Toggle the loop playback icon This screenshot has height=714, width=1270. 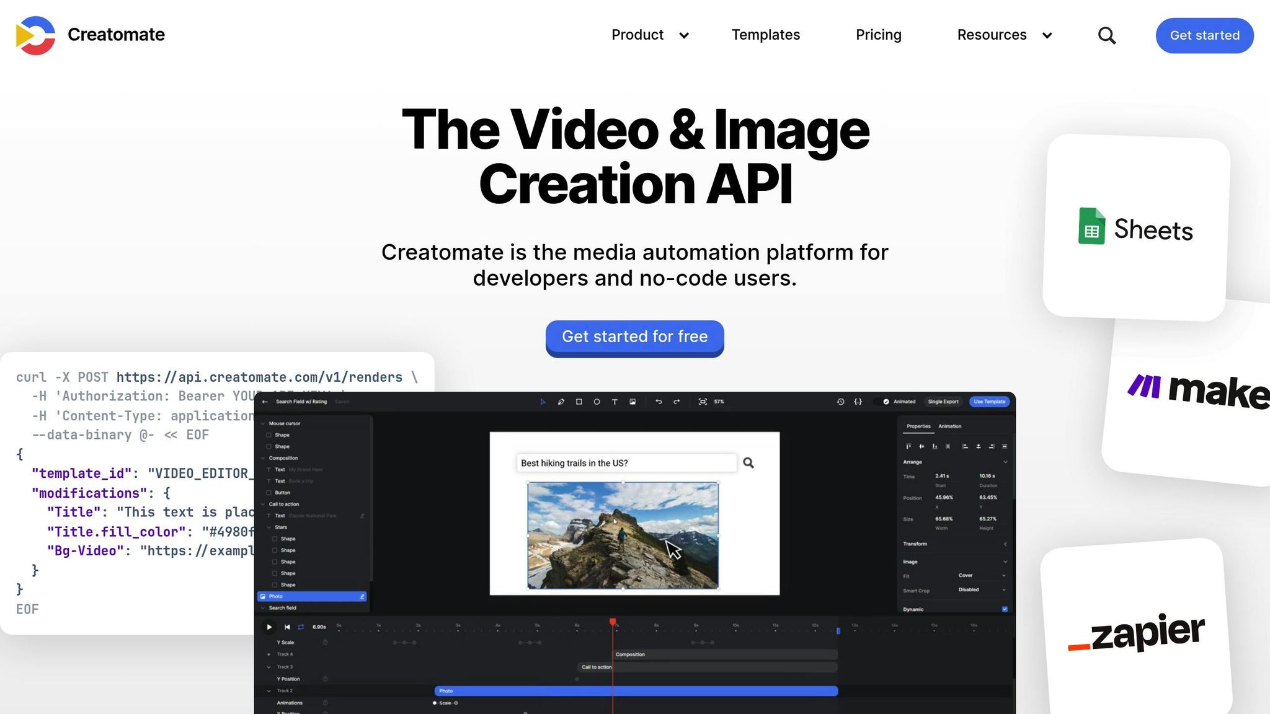click(x=301, y=627)
